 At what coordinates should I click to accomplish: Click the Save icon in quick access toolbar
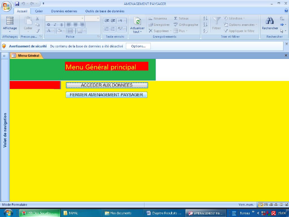click(17, 3)
